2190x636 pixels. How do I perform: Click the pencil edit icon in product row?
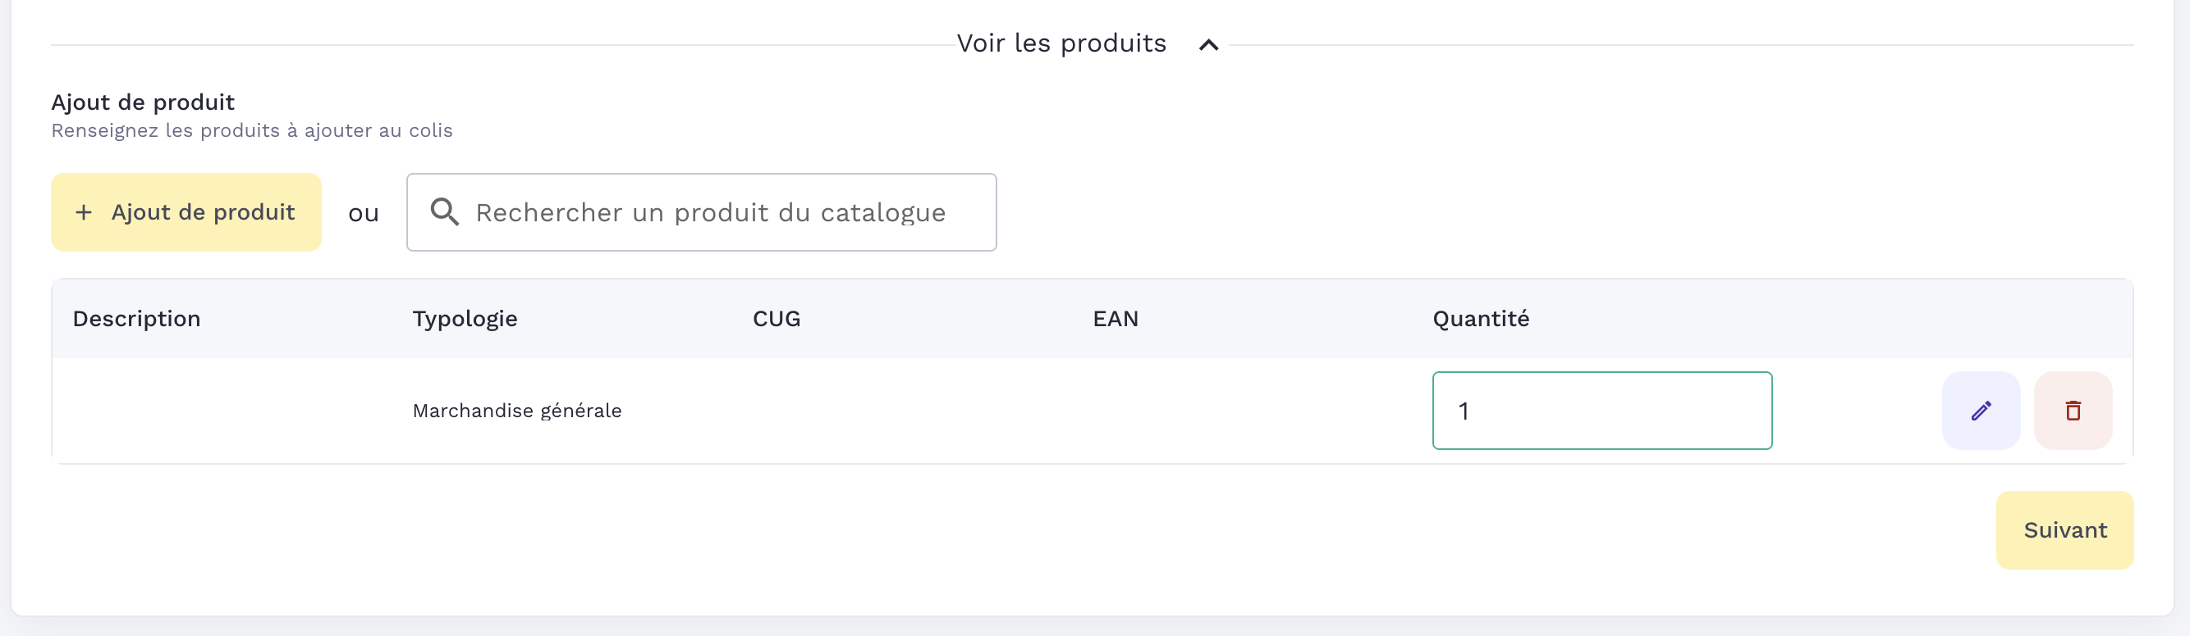(x=1980, y=411)
